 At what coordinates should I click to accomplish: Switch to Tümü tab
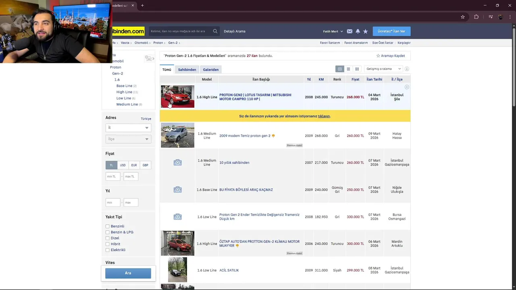166,69
